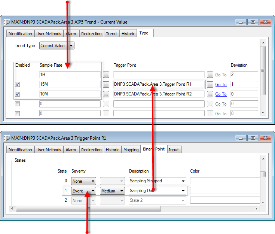Click browse button beside 1H sample rate
This screenshot has height=234, width=275.
coord(106,75)
